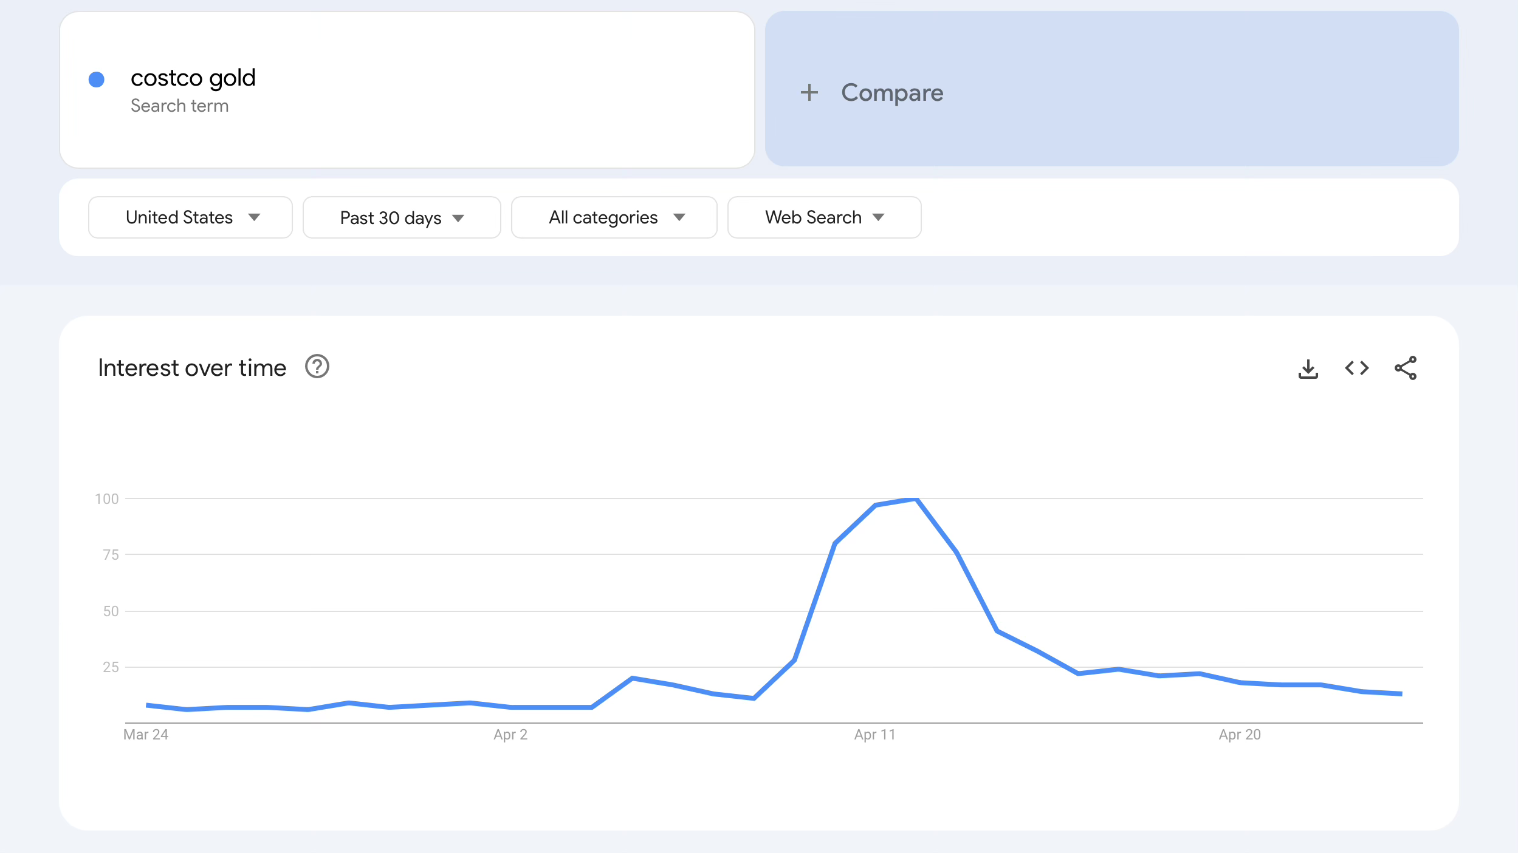Click the plus icon beside Compare
This screenshot has width=1518, height=853.
coord(809,93)
